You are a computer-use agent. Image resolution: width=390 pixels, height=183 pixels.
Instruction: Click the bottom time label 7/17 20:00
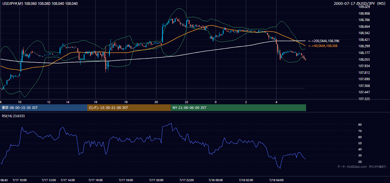coord(156,180)
